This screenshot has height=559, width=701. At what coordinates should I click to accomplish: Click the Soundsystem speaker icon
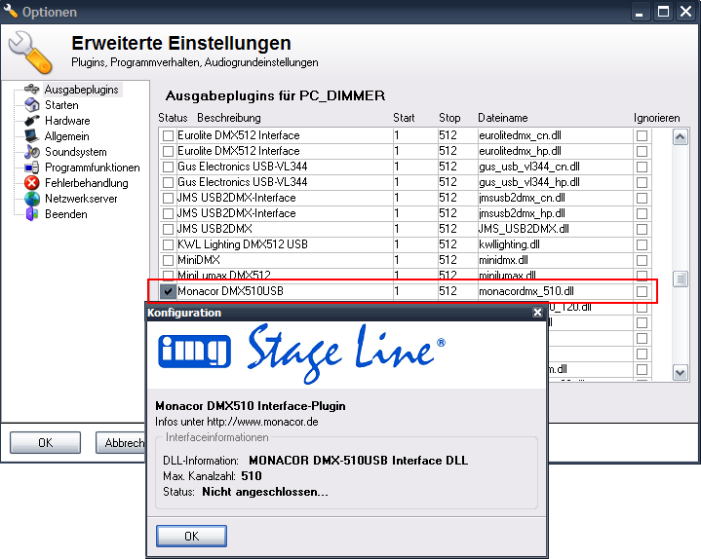[x=31, y=152]
